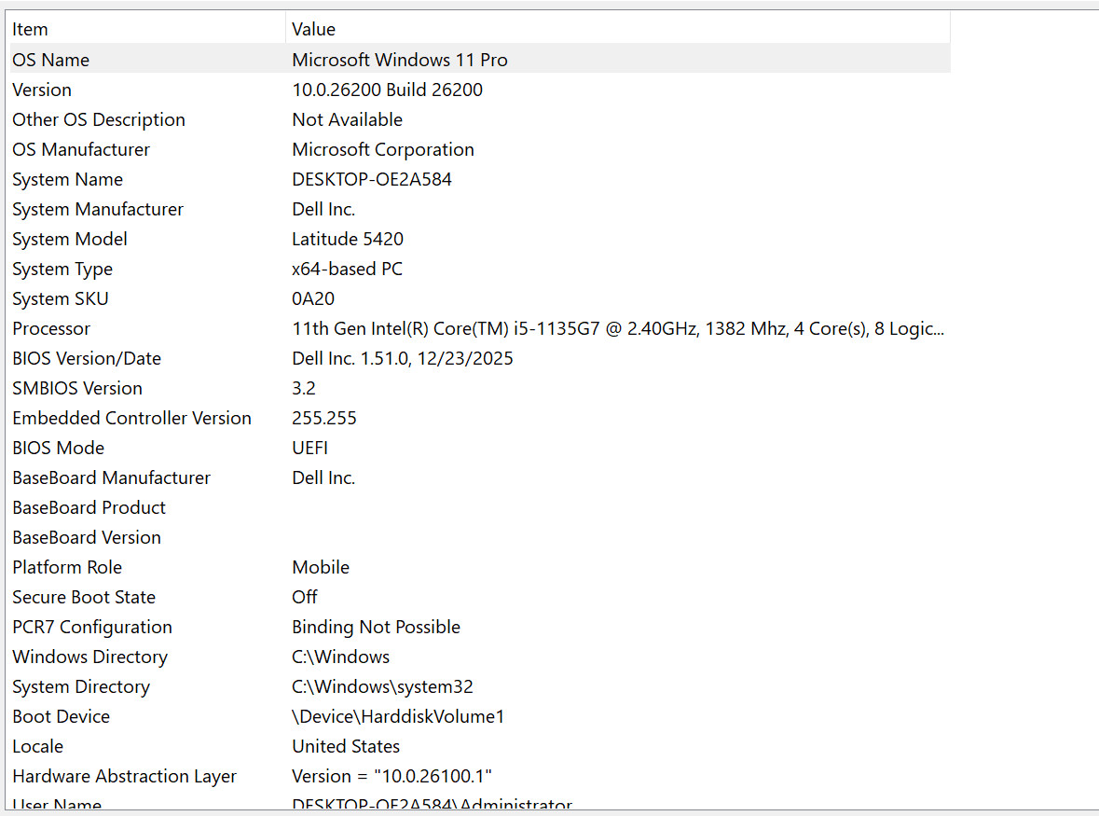The image size is (1099, 816).
Task: Select the BIOS Mode row
Action: (58, 448)
